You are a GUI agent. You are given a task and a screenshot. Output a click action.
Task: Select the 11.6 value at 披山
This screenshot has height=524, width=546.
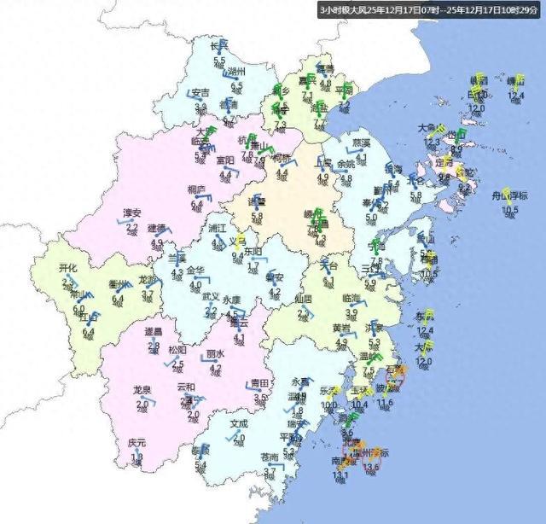click(x=385, y=402)
